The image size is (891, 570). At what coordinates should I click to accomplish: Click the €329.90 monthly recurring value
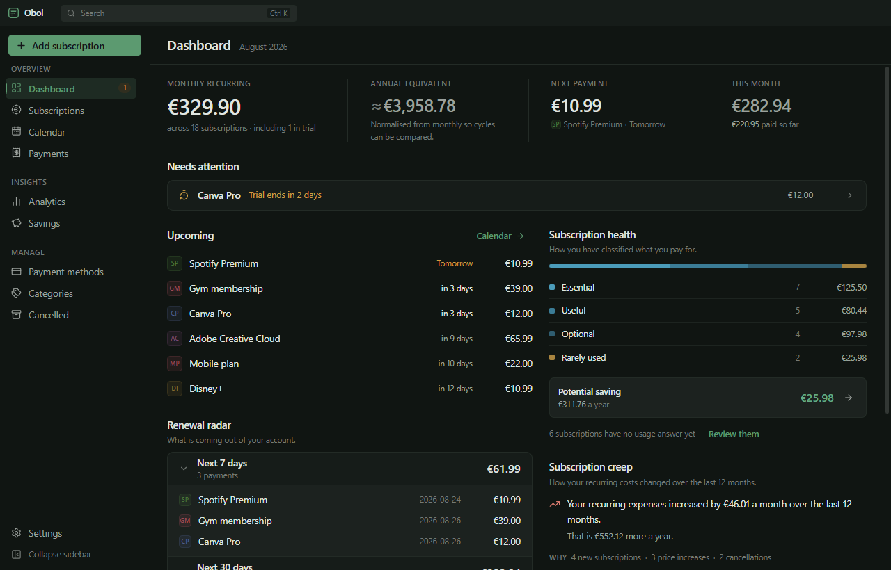[204, 106]
